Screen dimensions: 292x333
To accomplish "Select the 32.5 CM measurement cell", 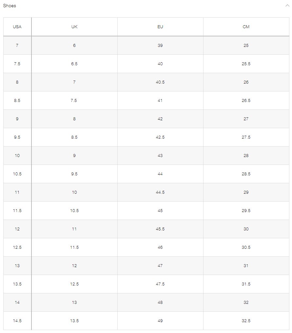I will point(246,321).
